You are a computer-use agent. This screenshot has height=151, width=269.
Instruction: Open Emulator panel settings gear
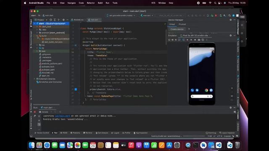tap(231, 35)
